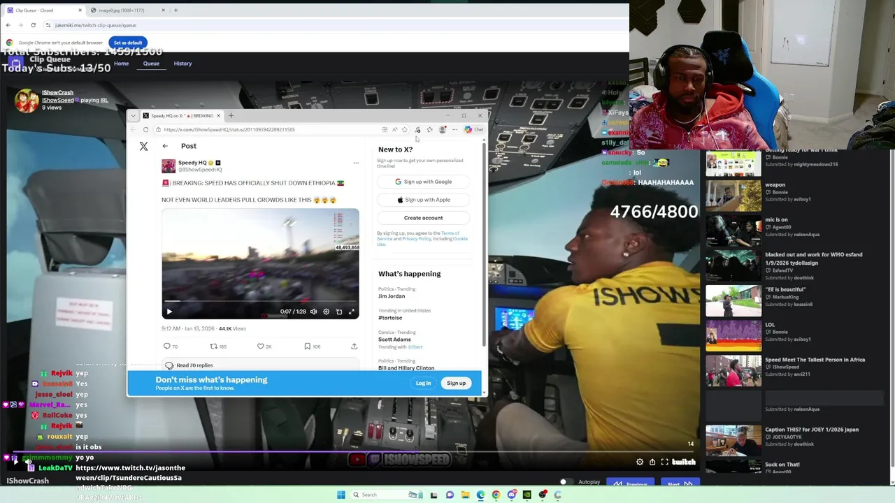Open the Home tab in Clip Queue

(x=121, y=64)
